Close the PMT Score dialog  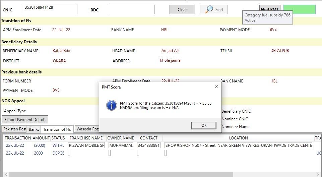pos(216,87)
